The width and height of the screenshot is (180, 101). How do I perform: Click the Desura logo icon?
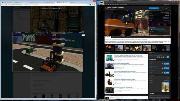(98, 3)
